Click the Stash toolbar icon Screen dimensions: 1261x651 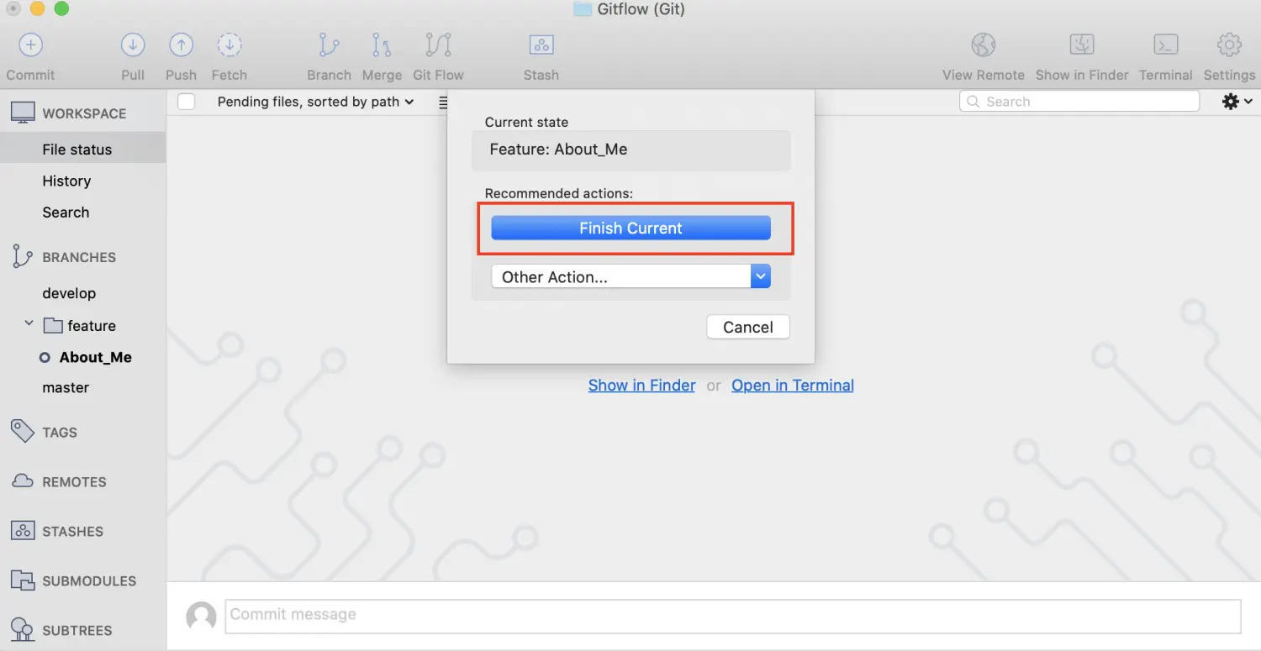(x=541, y=45)
